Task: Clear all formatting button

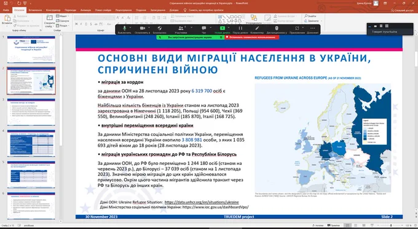Action: coord(128,18)
